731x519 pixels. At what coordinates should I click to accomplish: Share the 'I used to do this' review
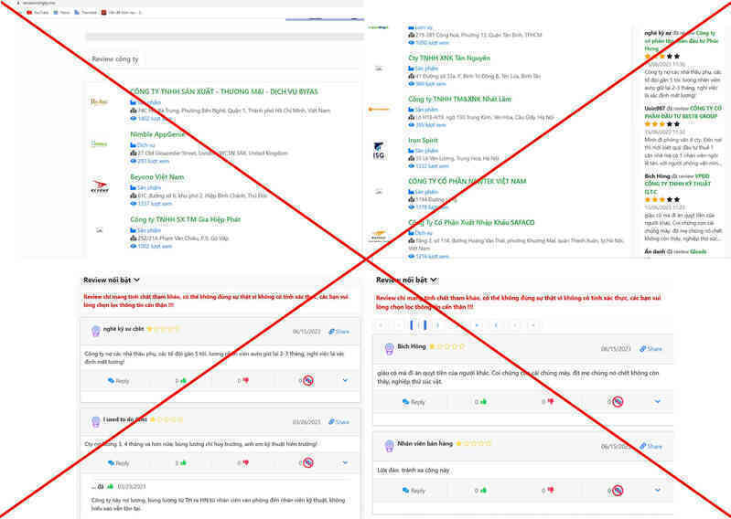(339, 422)
